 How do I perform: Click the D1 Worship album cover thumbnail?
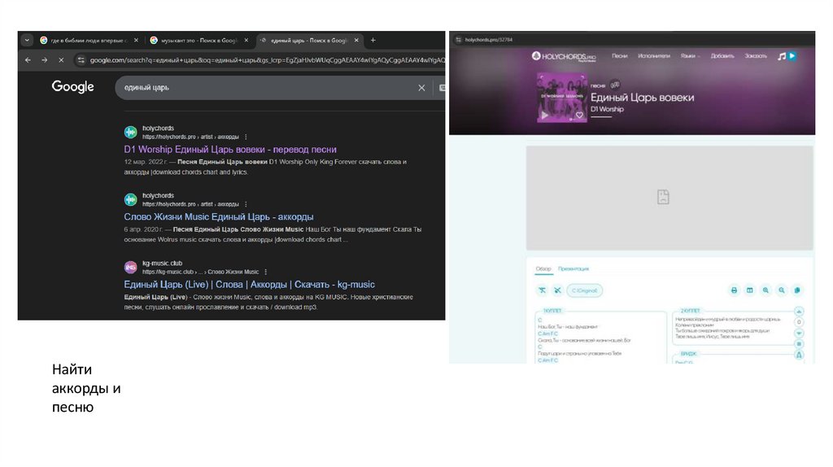tap(561, 98)
